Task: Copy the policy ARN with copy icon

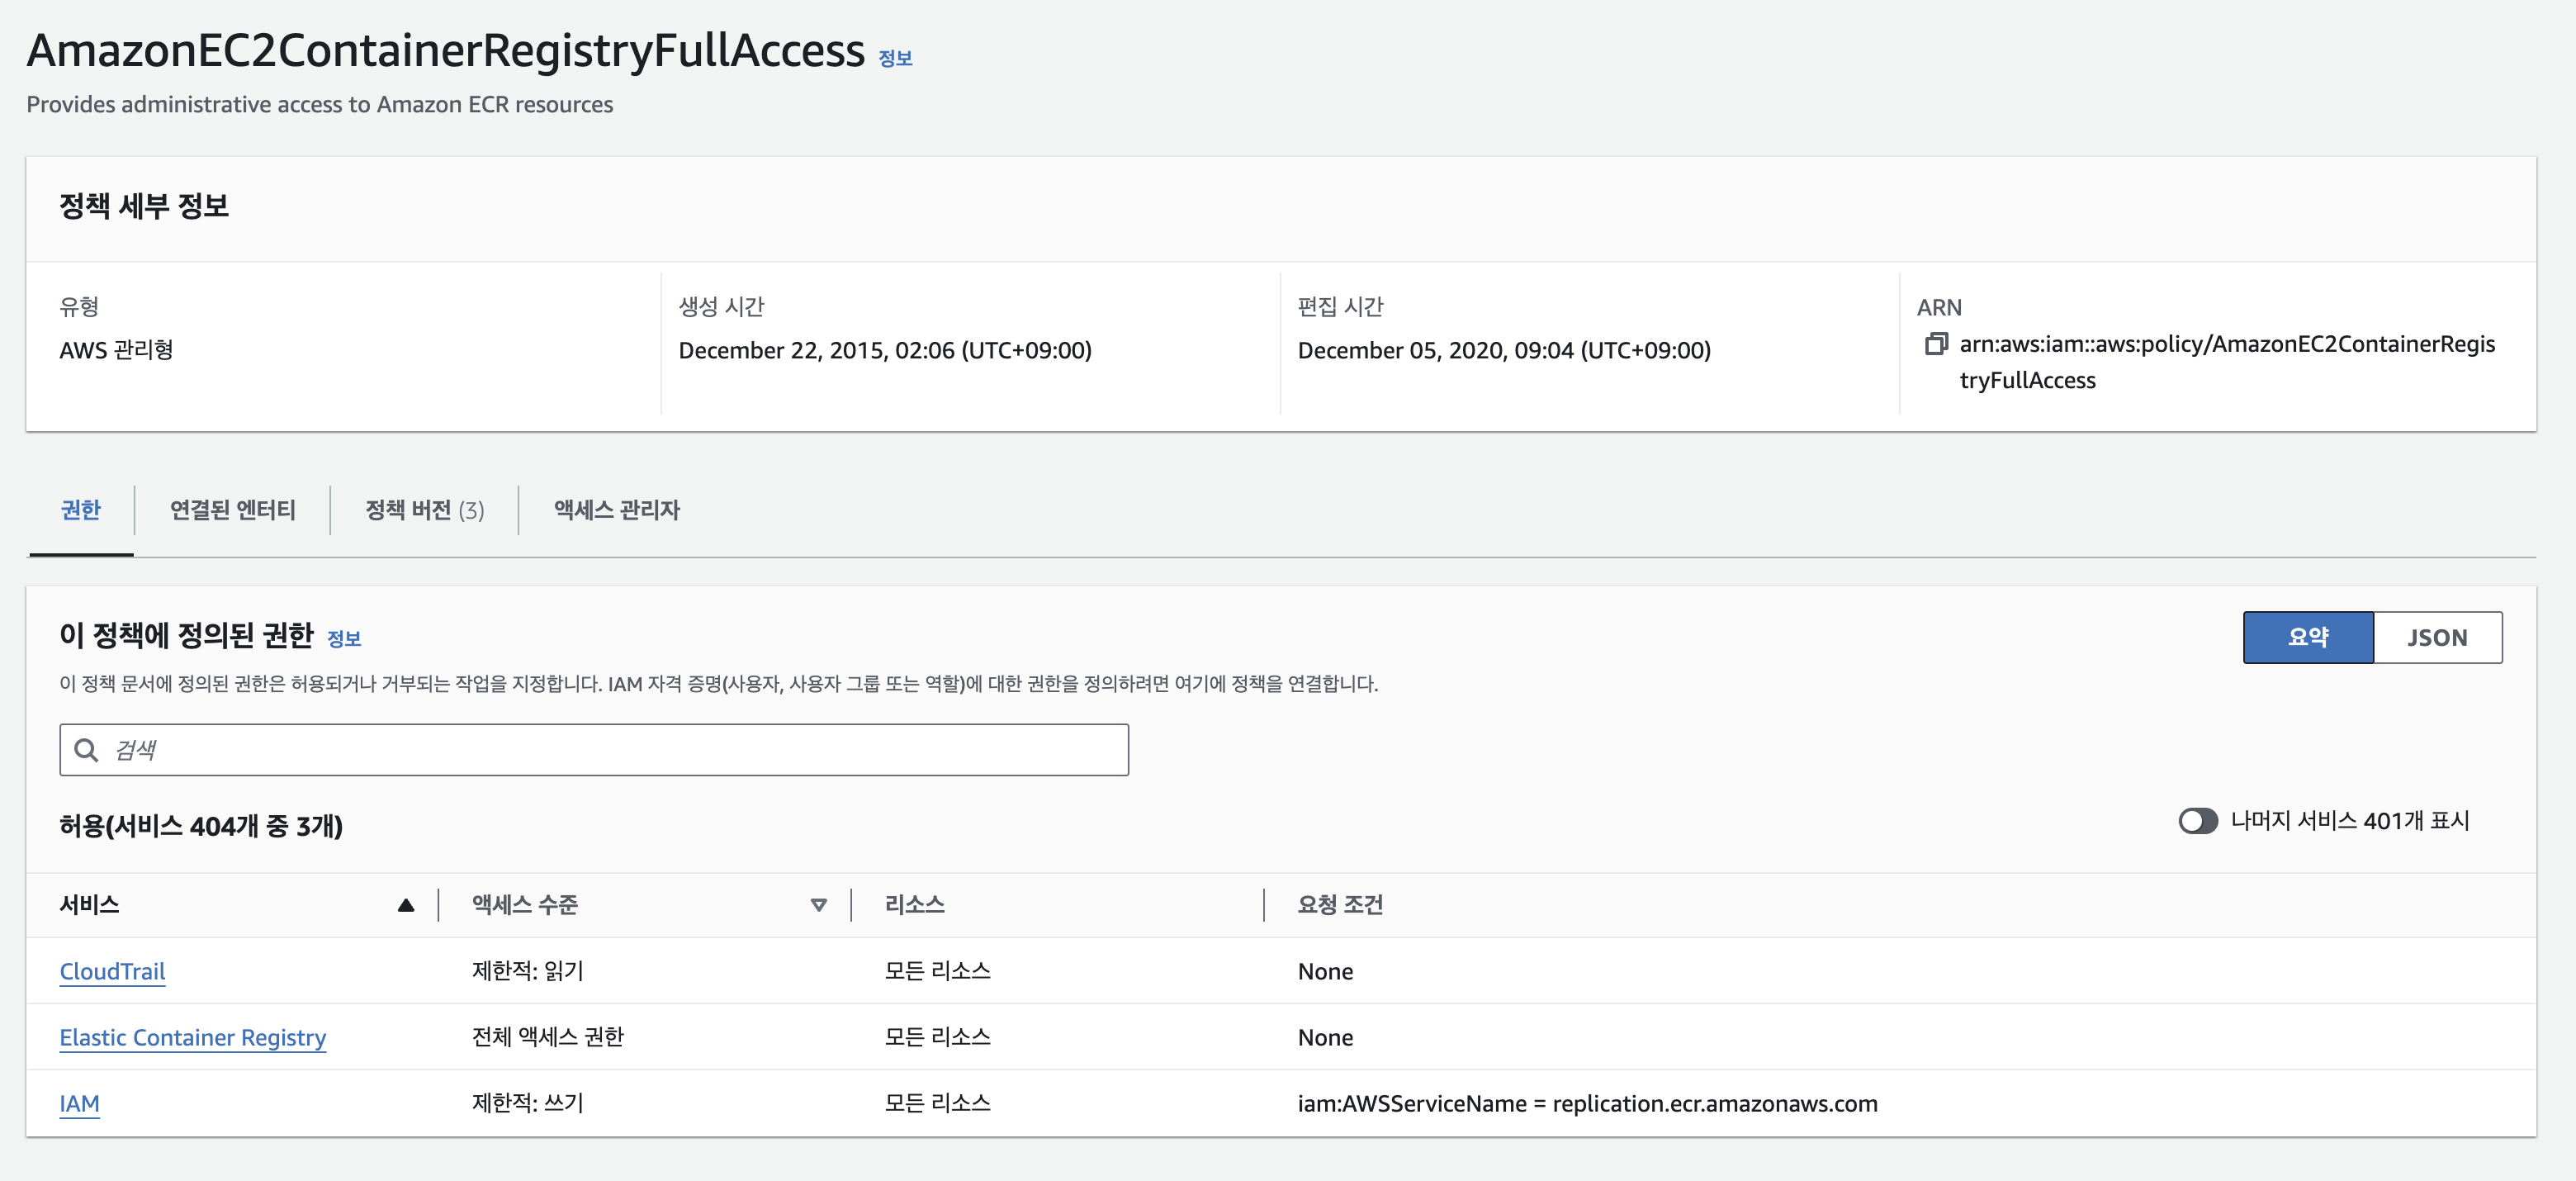Action: click(1935, 344)
